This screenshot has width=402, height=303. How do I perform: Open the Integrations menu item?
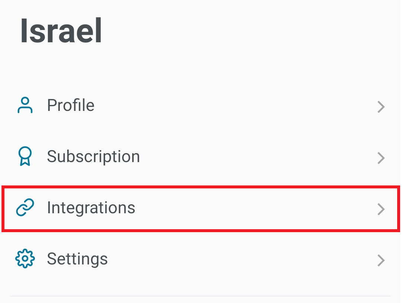(200, 208)
